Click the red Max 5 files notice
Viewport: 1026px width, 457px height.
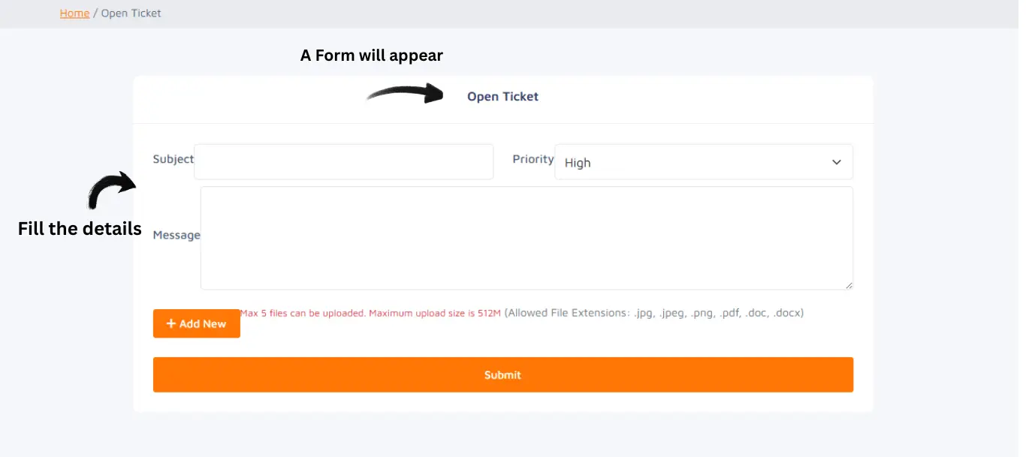tap(370, 314)
